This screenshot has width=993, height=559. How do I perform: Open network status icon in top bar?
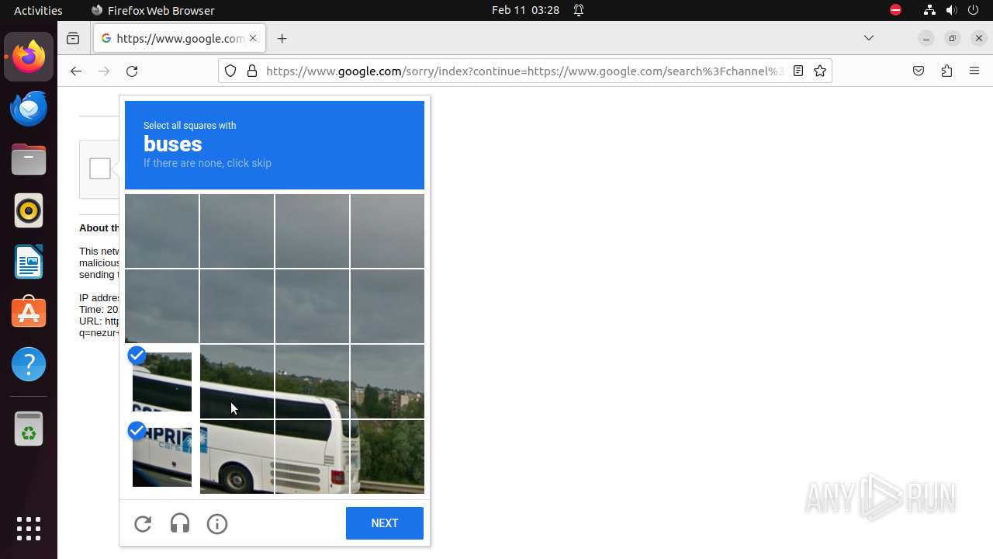pos(929,10)
